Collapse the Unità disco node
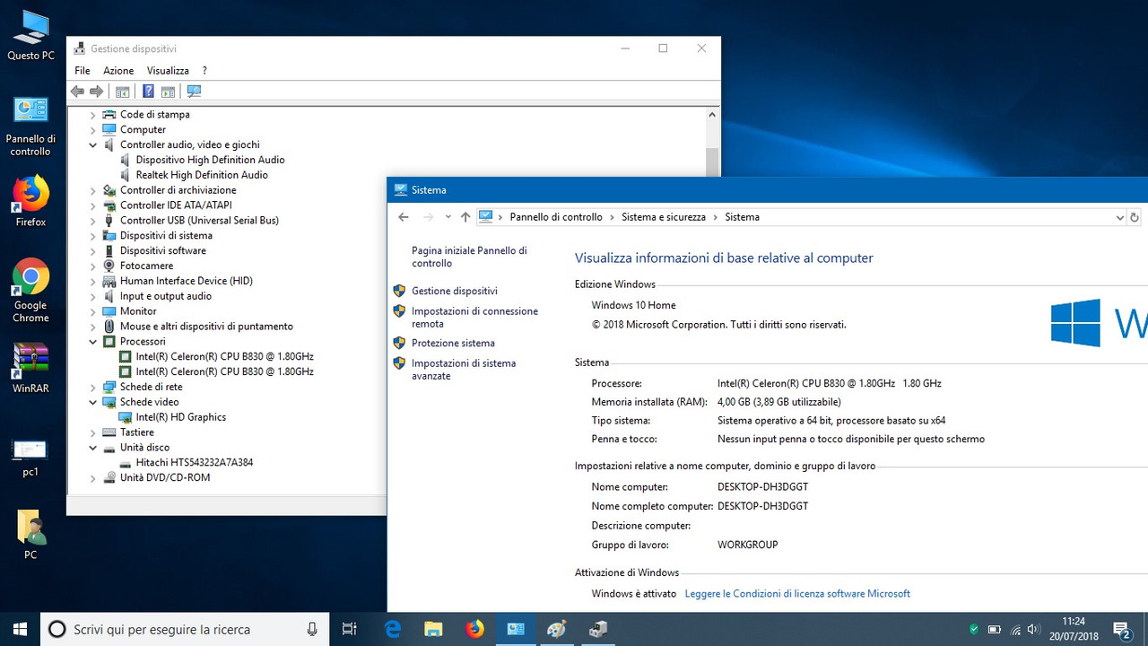This screenshot has width=1148, height=646. coord(92,448)
